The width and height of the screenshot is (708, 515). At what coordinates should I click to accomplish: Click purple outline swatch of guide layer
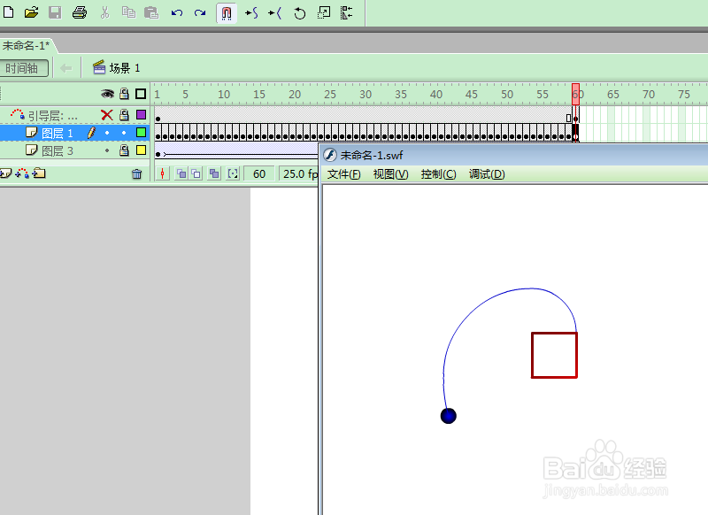point(142,115)
